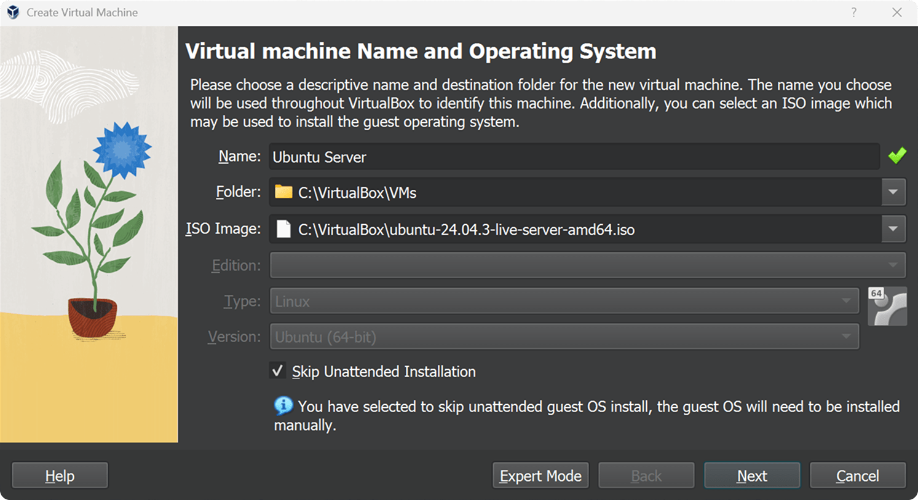Uncheck Skip Unattended Installation checkbox

click(x=277, y=371)
